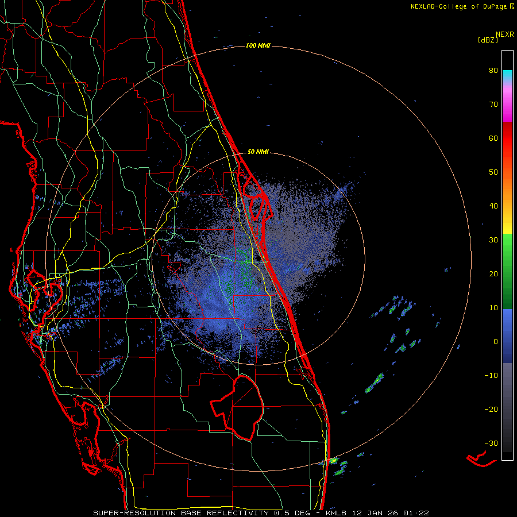Click the 60 dBZ scale value
Screen dimensions: 517x517
pos(493,138)
